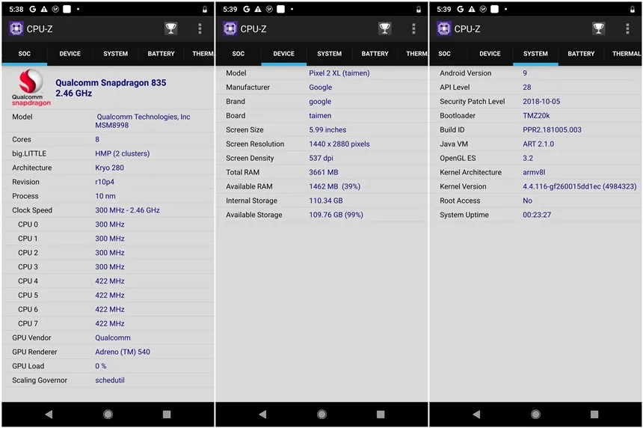643x428 pixels.
Task: Tap the '5.99 inches' screen size value
Action: tap(327, 129)
